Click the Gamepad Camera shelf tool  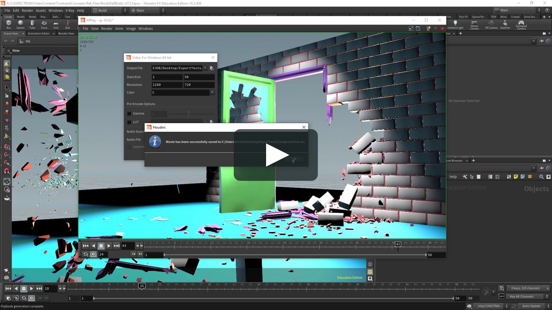click(x=521, y=25)
